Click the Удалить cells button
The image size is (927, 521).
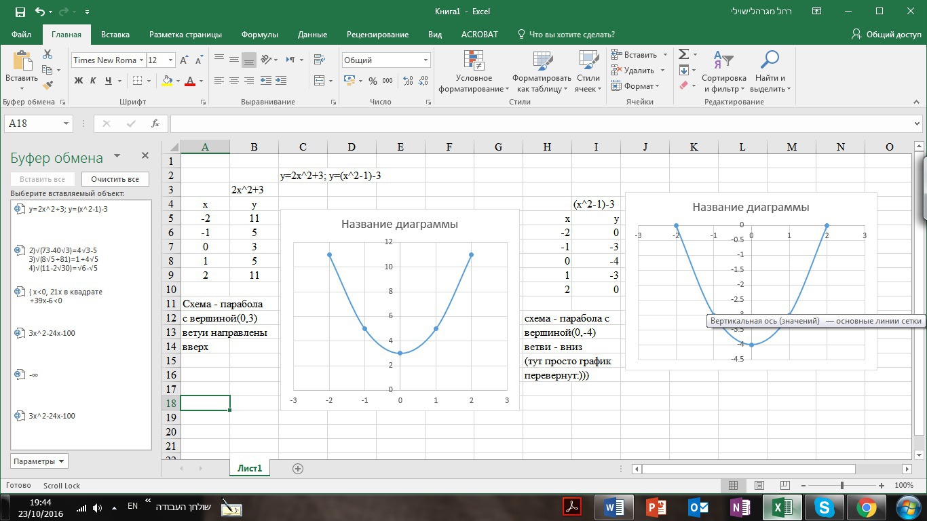[633, 71]
